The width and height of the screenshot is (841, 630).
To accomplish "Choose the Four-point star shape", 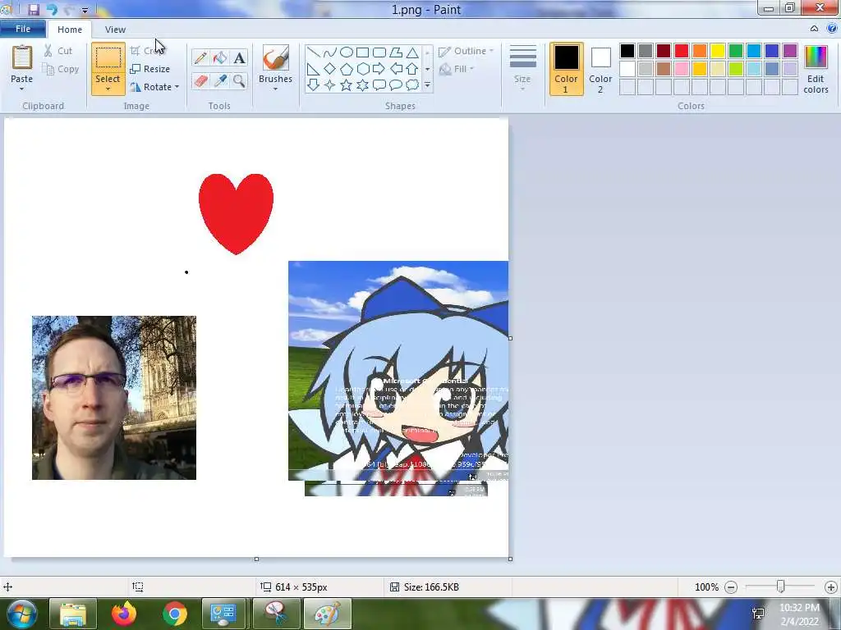I will pyautogui.click(x=330, y=84).
